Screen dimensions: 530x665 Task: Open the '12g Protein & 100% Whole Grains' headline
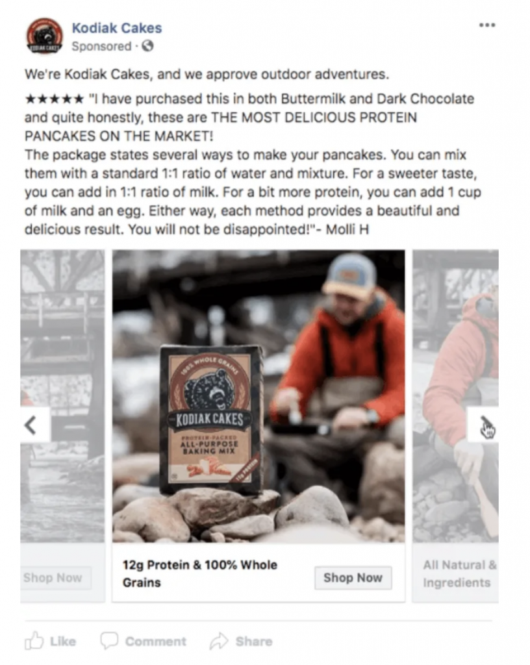point(199,573)
